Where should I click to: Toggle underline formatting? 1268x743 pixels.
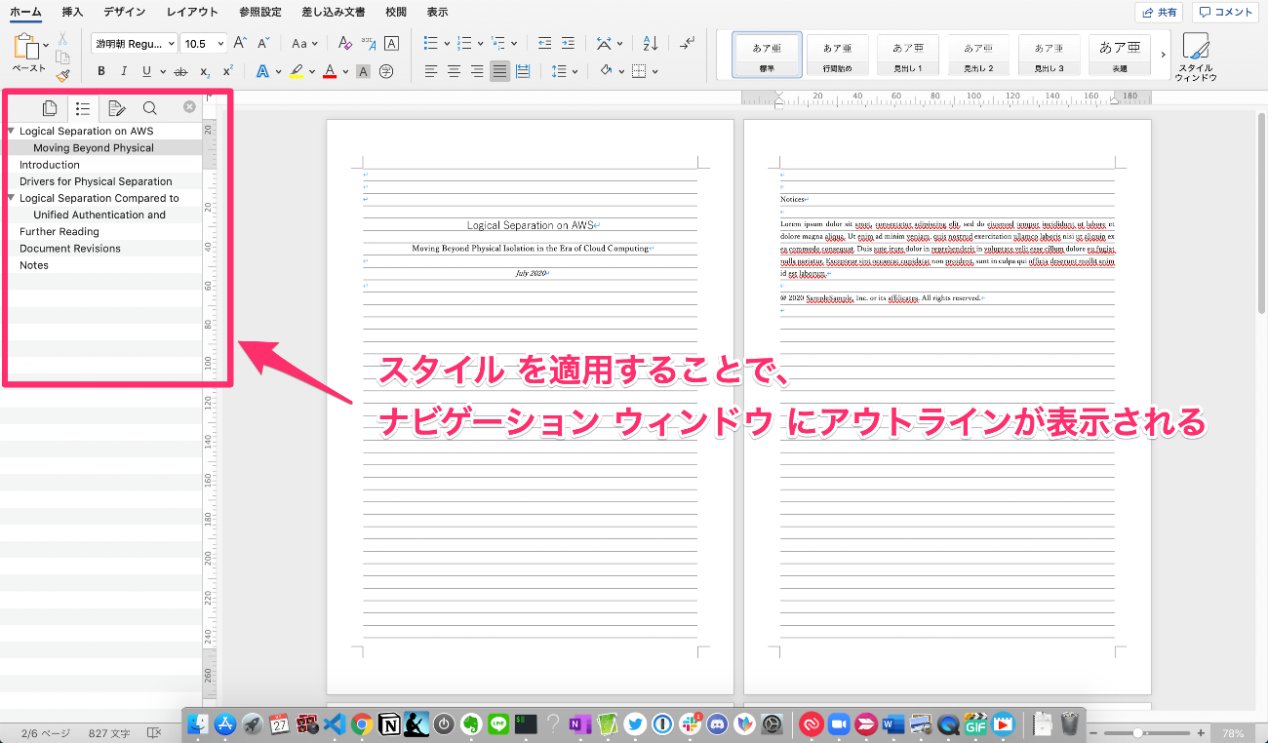click(x=146, y=71)
